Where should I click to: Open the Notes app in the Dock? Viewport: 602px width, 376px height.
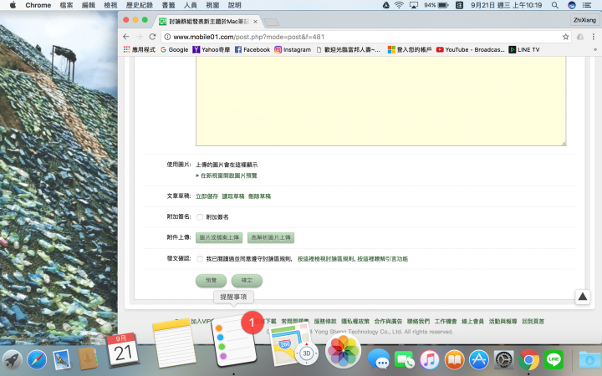(174, 343)
